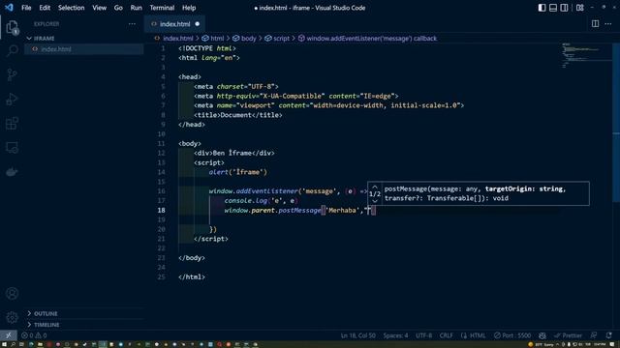
Task: Open the Accounts menu icon
Action: click(x=13, y=293)
